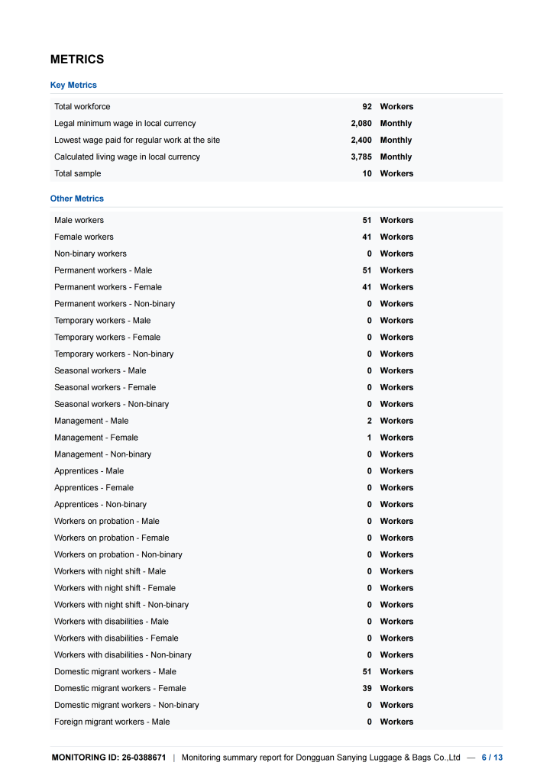Click Workers with night shift - Male label
553x782 pixels.
tap(110, 571)
